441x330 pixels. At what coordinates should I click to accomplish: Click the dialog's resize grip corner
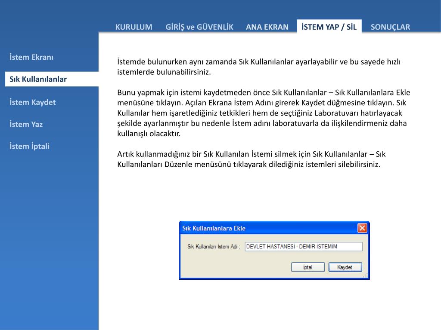[366, 276]
